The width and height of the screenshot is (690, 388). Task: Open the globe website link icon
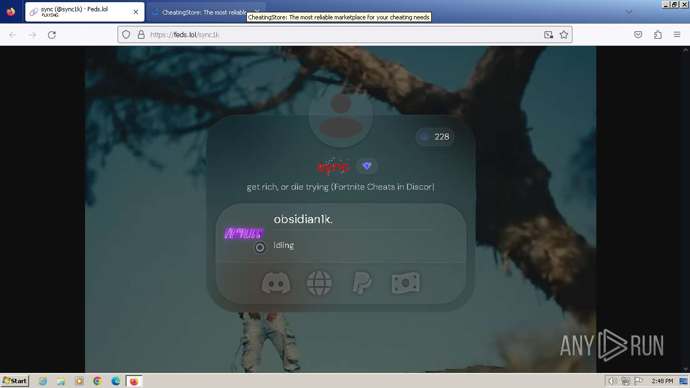pyautogui.click(x=319, y=283)
